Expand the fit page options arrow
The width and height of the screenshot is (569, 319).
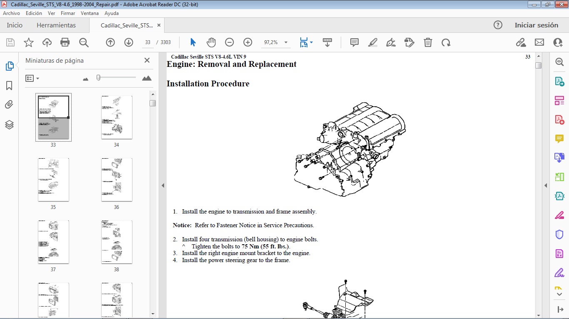[x=311, y=42]
